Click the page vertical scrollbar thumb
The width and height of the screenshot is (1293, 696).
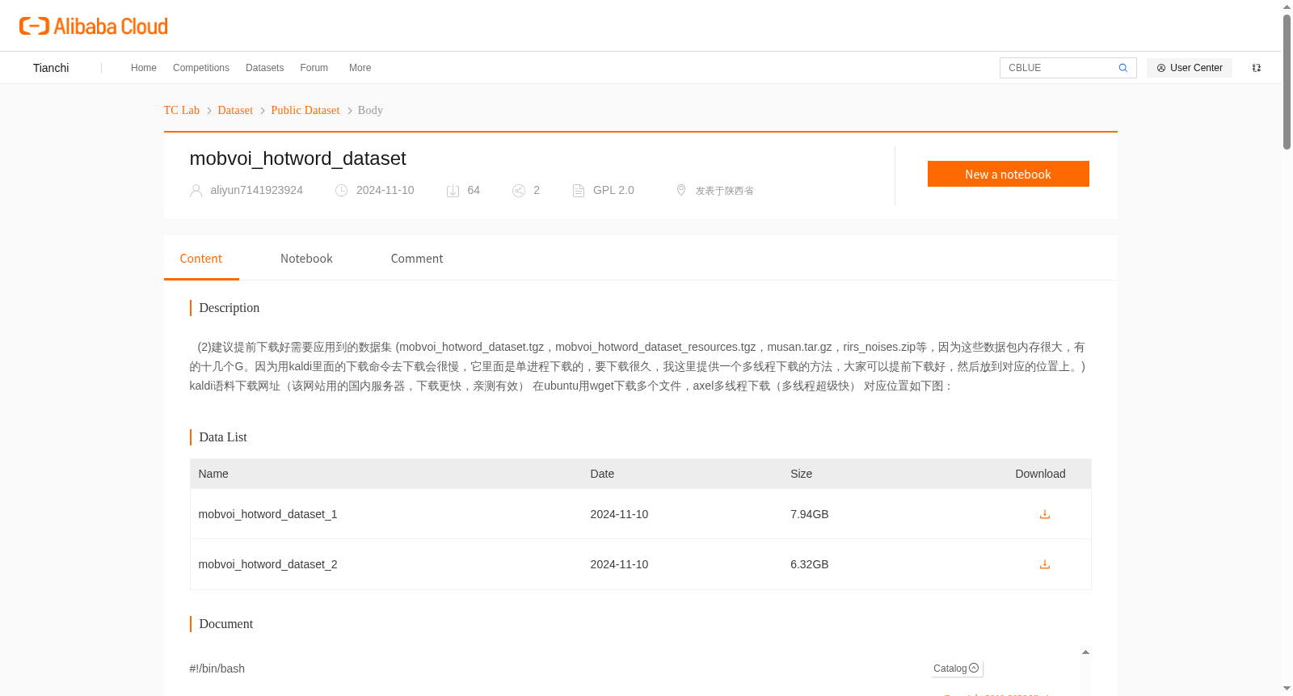(1287, 81)
